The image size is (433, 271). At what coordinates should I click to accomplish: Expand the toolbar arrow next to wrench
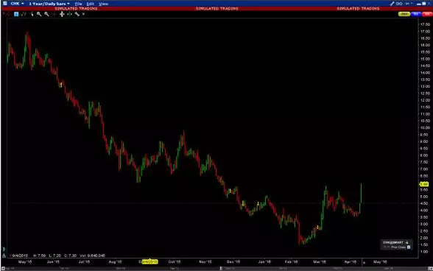(x=83, y=15)
